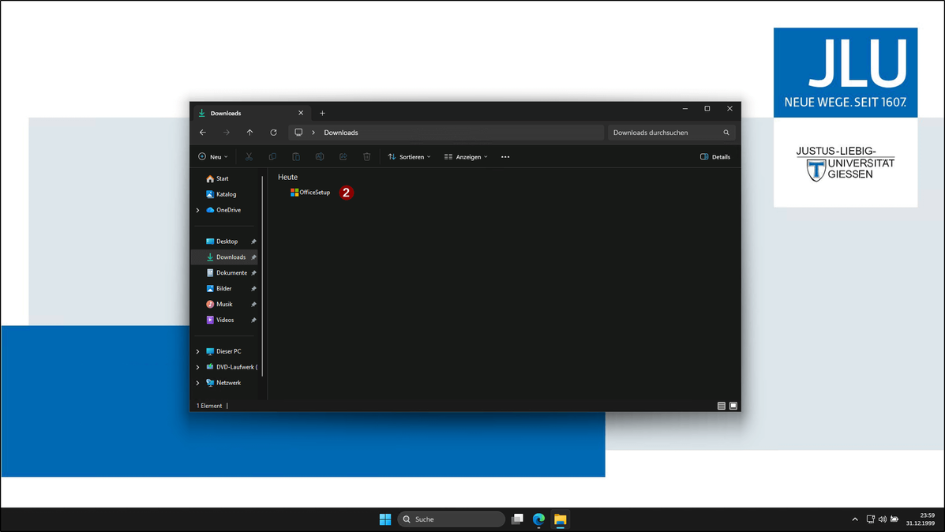
Task: Open the Sortieren dropdown
Action: point(410,156)
